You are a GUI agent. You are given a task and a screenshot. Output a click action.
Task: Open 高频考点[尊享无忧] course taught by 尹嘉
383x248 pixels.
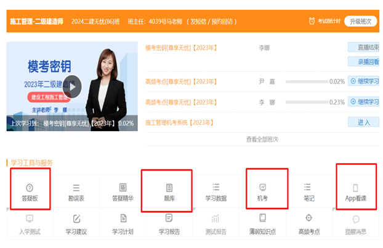(x=181, y=81)
